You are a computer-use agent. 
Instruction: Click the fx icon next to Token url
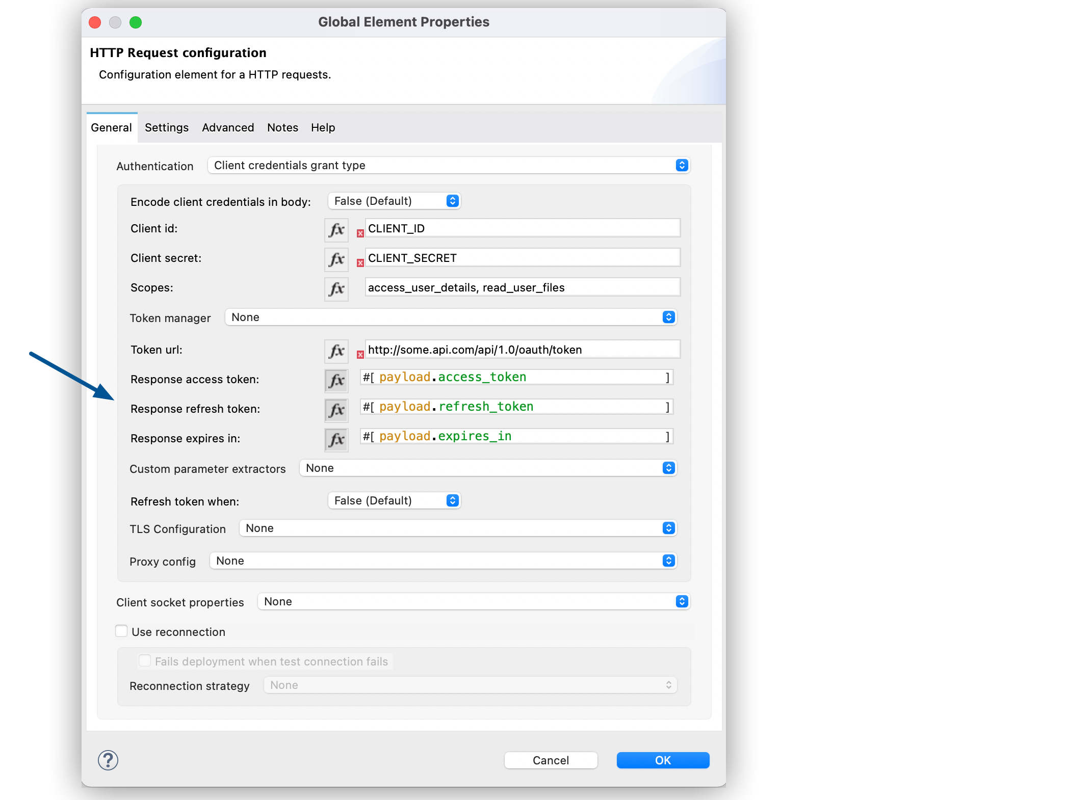336,349
